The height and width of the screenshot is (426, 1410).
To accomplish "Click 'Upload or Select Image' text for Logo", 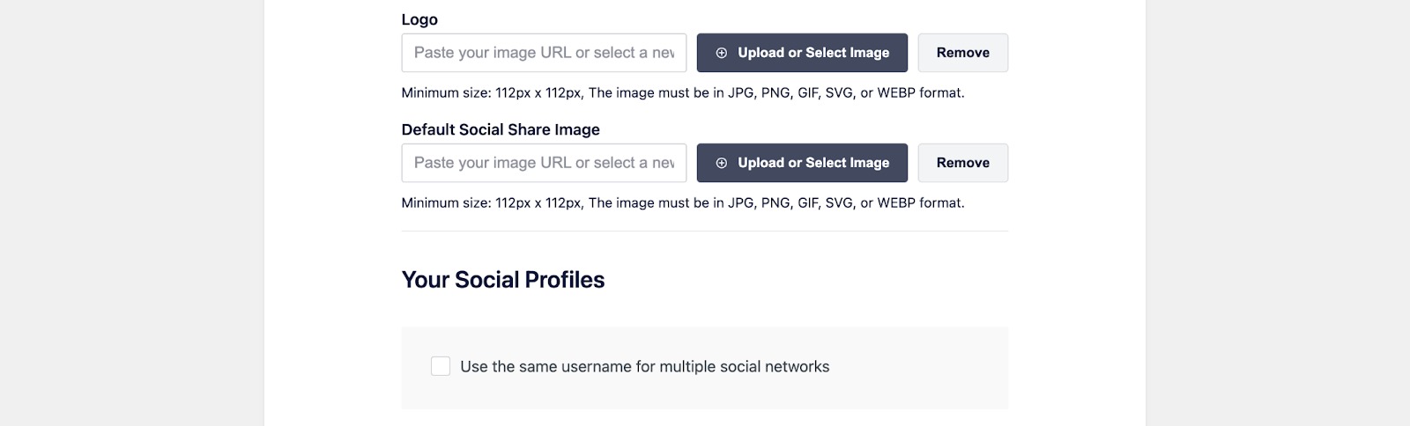I will pyautogui.click(x=813, y=53).
